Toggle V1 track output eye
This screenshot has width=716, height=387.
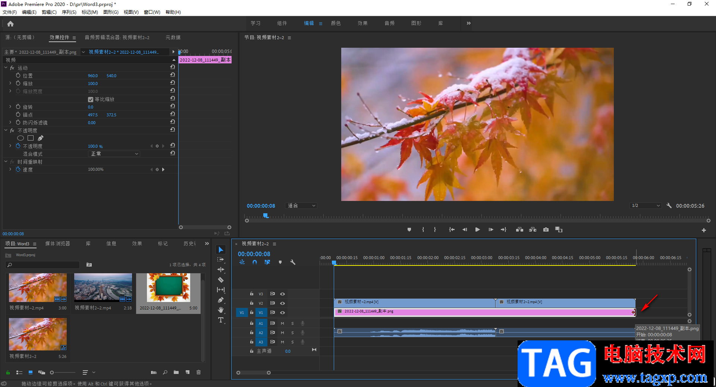click(x=283, y=312)
